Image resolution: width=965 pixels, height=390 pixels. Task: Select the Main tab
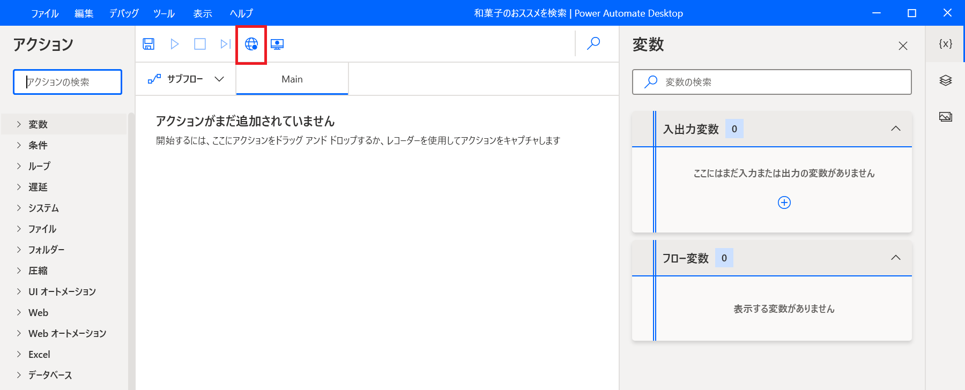[292, 79]
